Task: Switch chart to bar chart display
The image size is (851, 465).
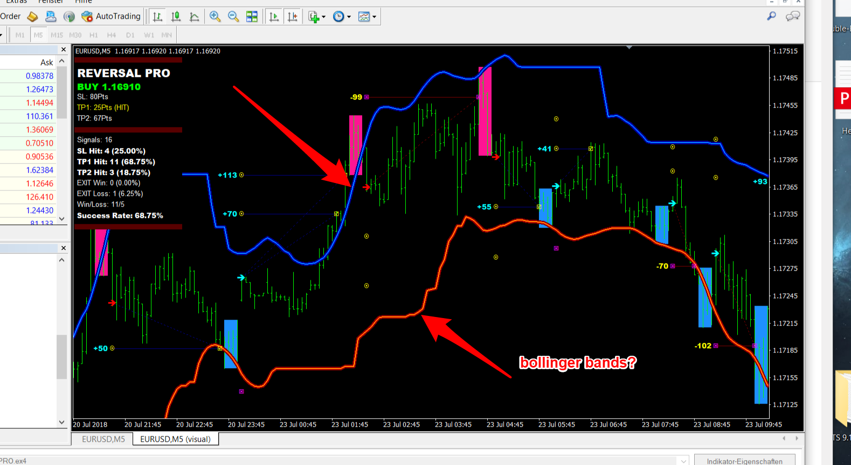Action: (x=157, y=17)
